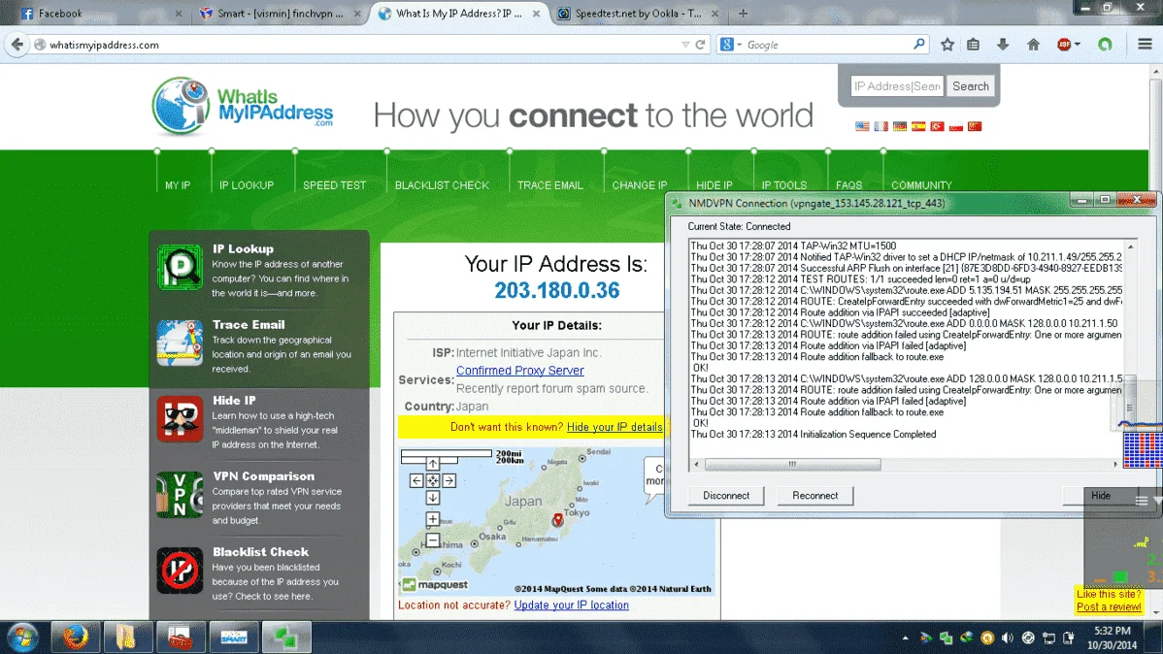Screen dimensions: 1163x654
Task: Click the Hide button in NMDVPN
Action: click(x=1101, y=495)
